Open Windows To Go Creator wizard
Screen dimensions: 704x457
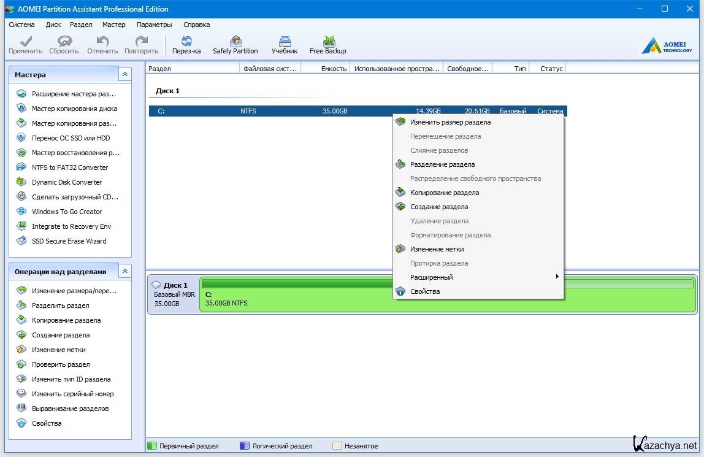67,212
